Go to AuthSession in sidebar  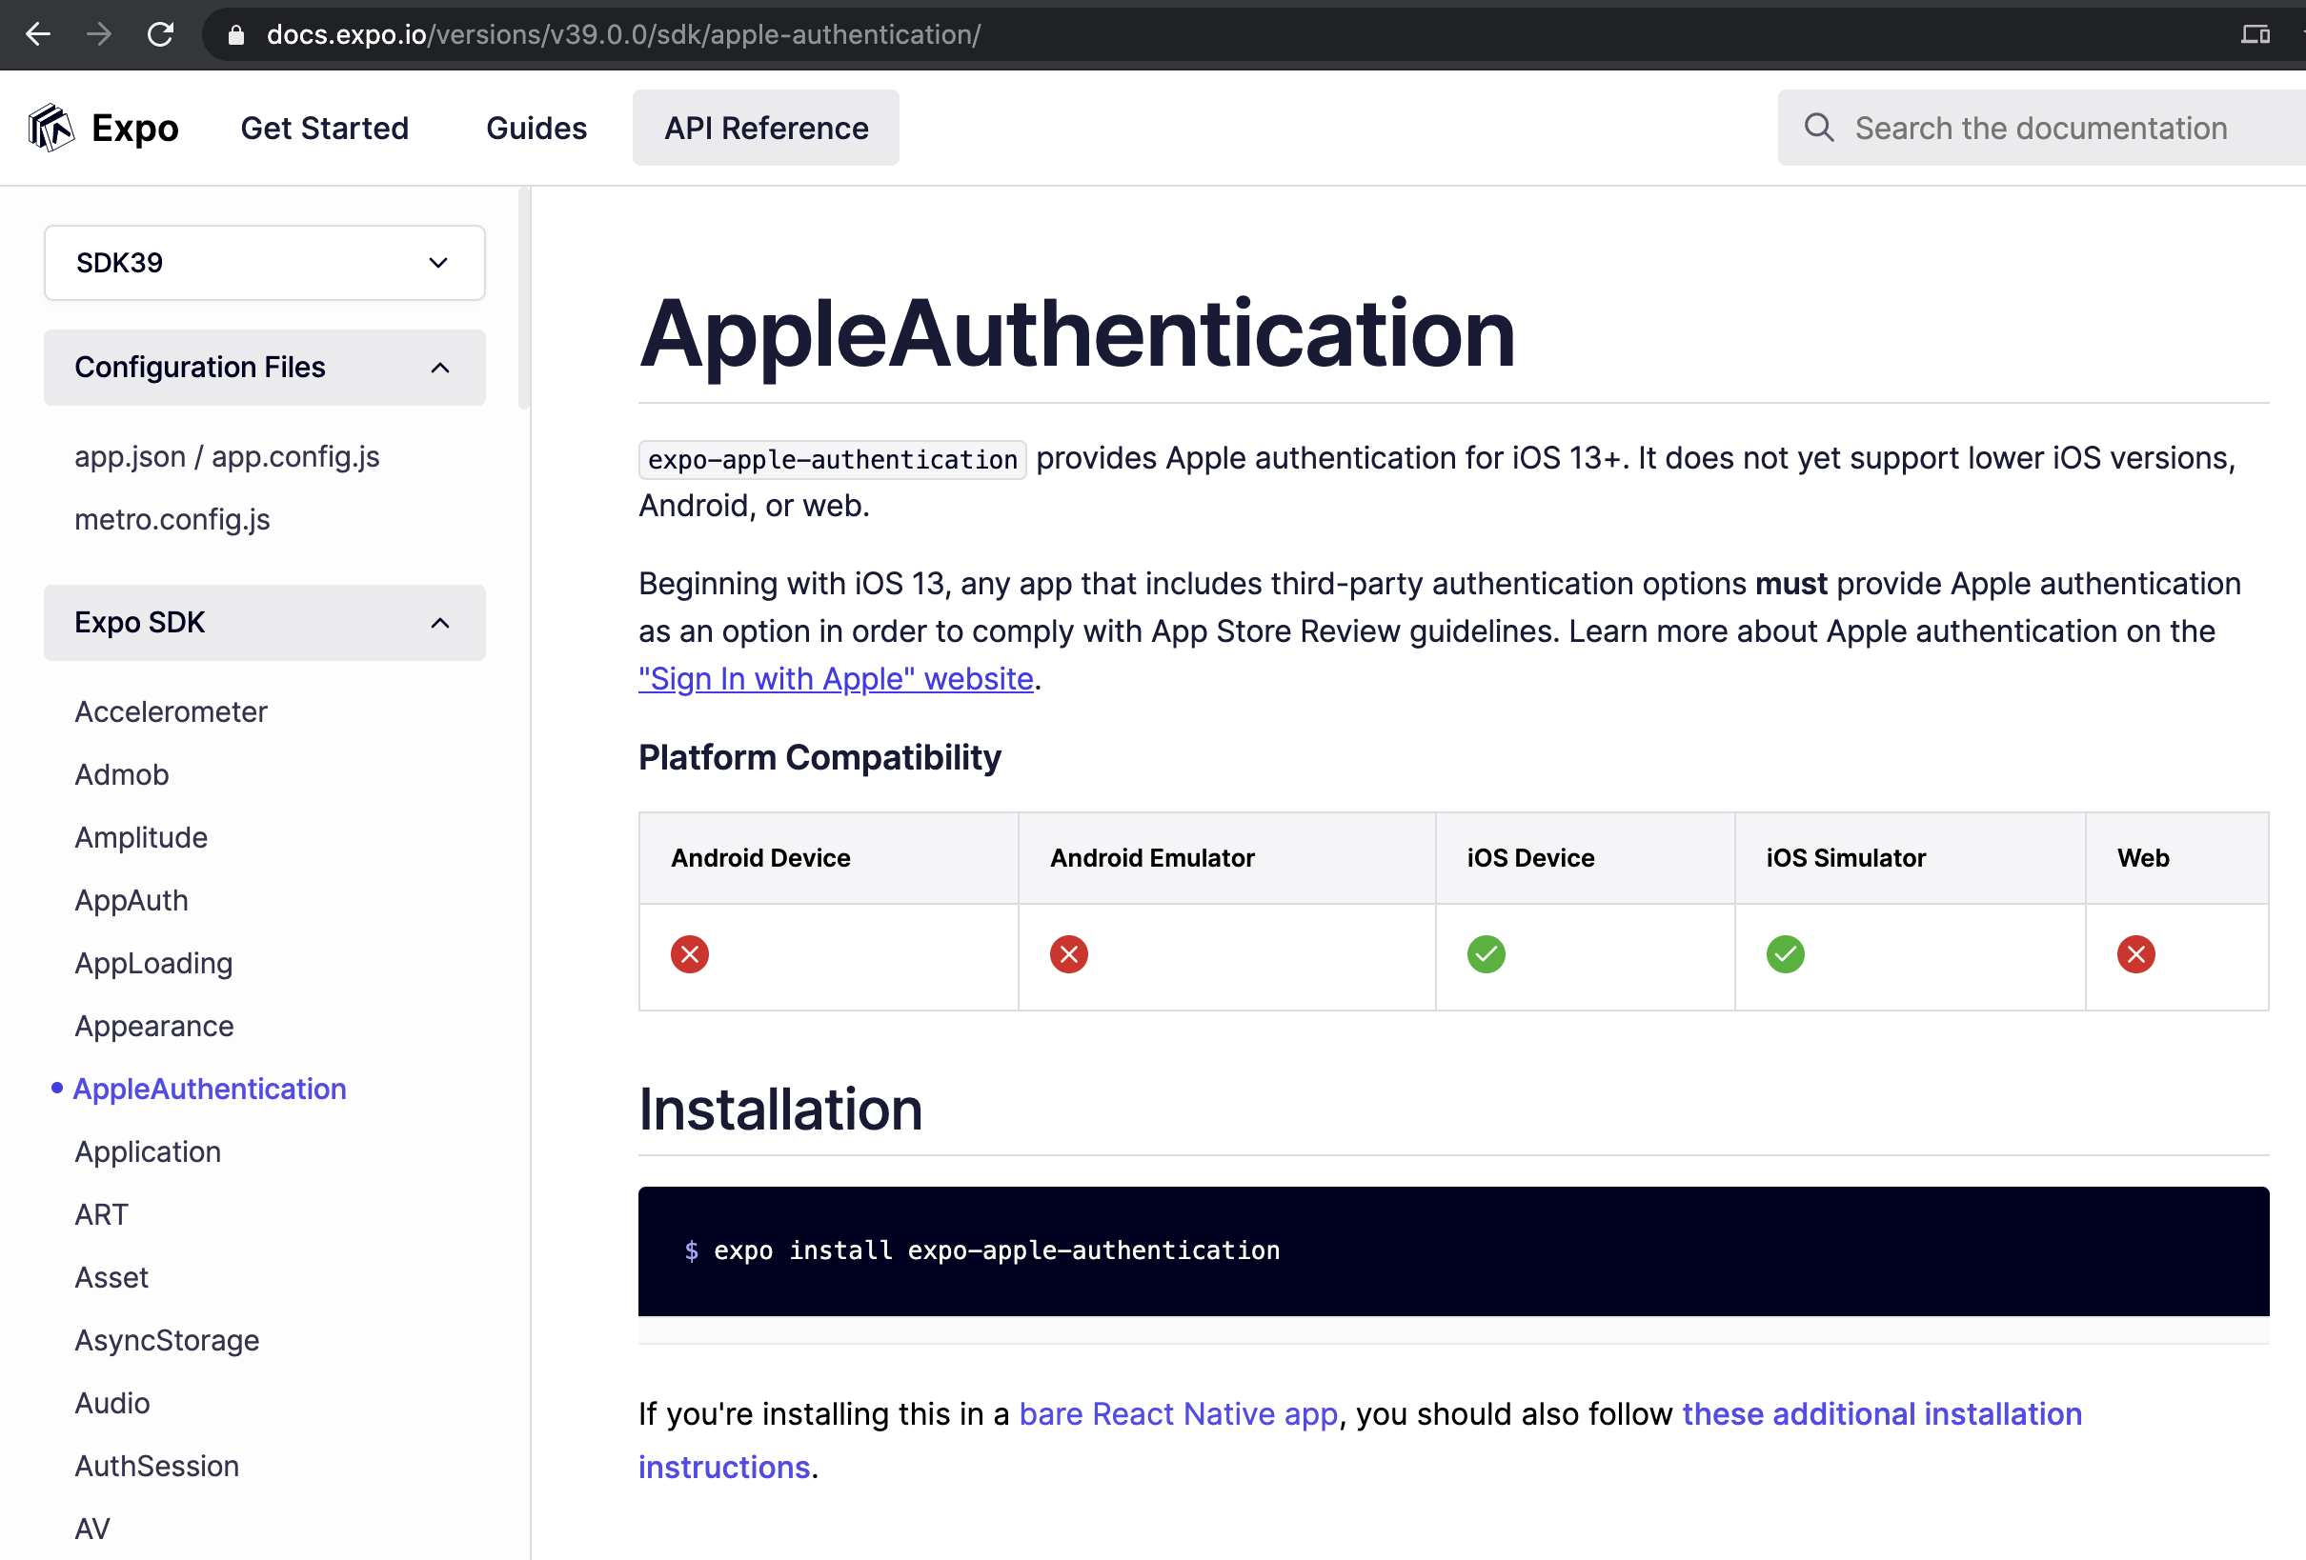point(157,1466)
